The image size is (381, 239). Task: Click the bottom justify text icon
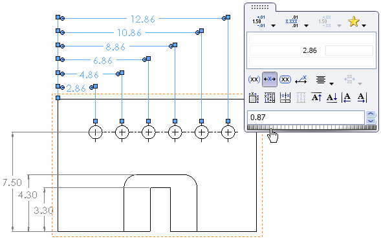[x=332, y=98]
